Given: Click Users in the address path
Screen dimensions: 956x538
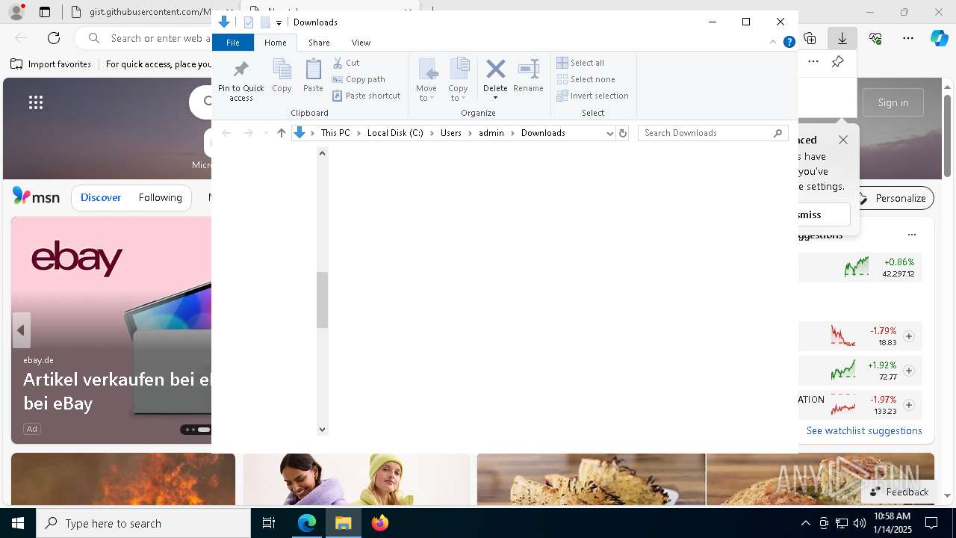Looking at the screenshot, I should point(451,133).
